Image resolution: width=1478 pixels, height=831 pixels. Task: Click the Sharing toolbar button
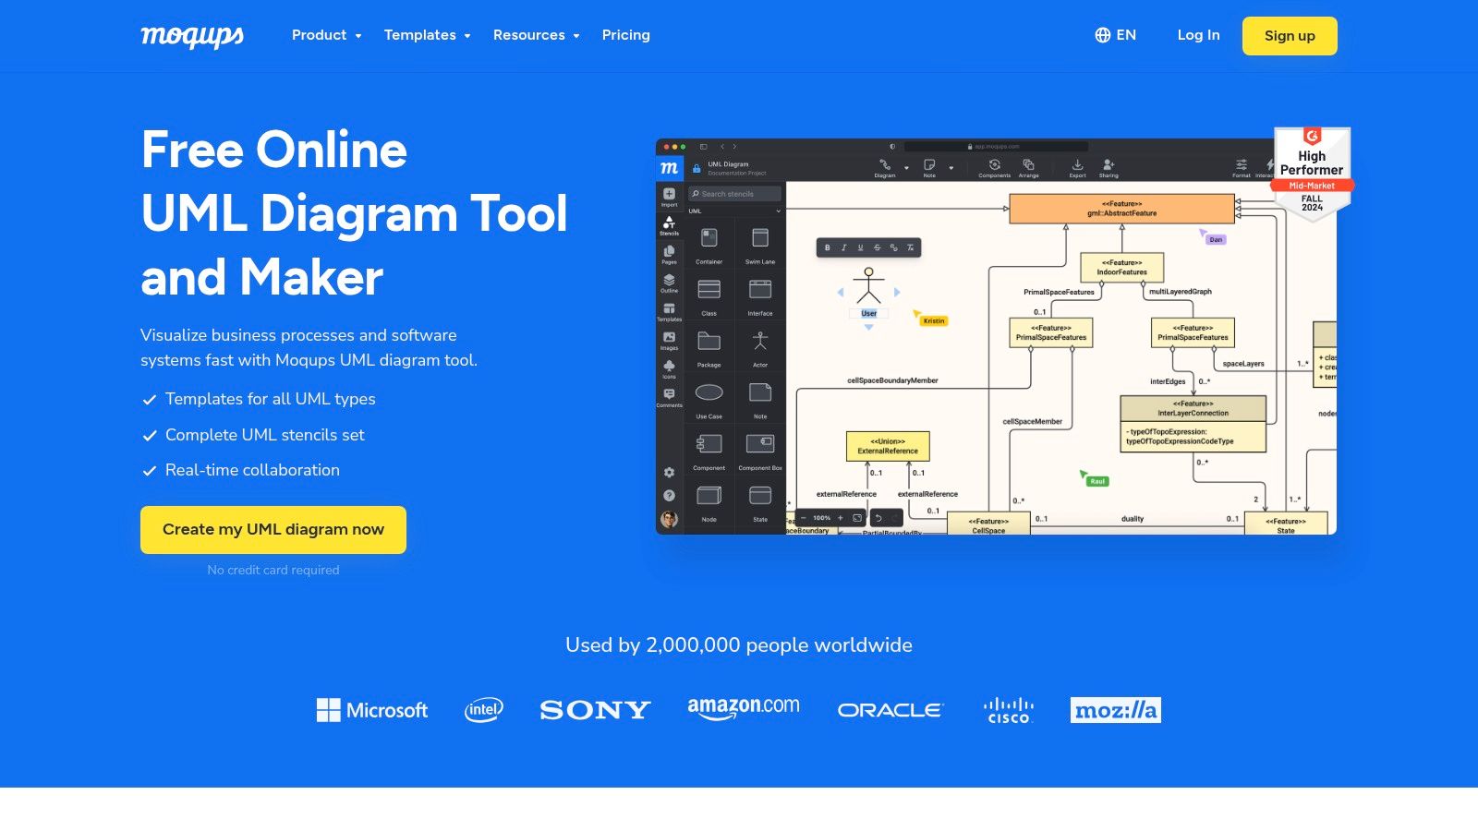point(1108,168)
